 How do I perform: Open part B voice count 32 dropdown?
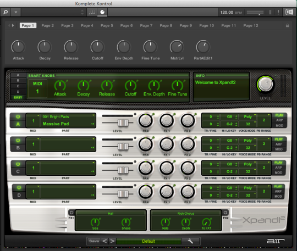click(x=248, y=148)
